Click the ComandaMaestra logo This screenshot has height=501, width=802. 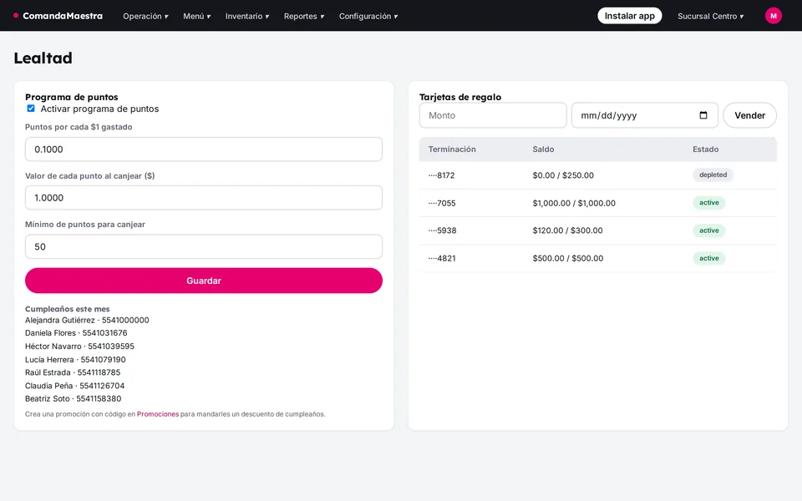[58, 16]
